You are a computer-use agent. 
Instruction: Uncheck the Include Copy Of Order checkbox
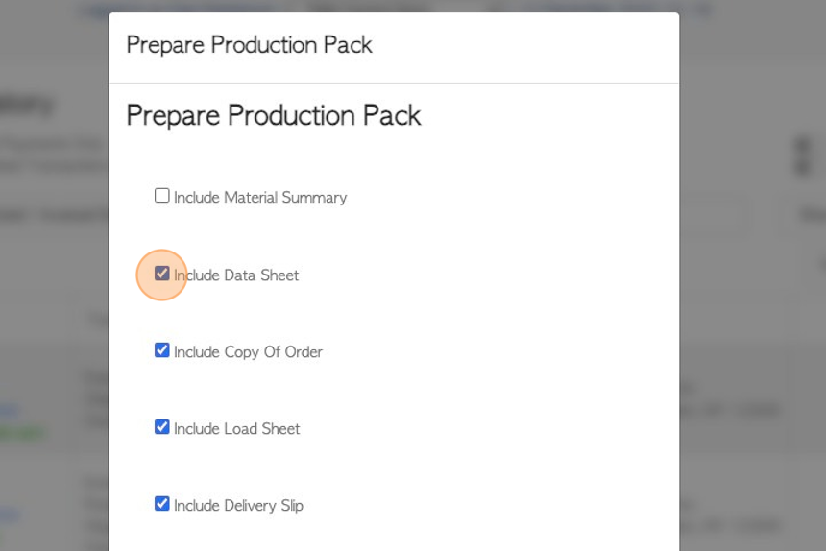tap(161, 350)
